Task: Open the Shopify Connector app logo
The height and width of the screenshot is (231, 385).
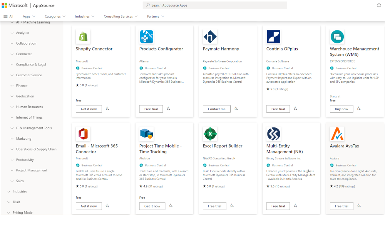Action: [x=83, y=37]
